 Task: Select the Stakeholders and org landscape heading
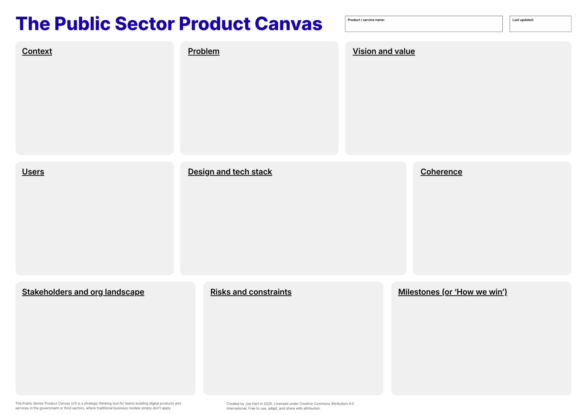pyautogui.click(x=83, y=292)
